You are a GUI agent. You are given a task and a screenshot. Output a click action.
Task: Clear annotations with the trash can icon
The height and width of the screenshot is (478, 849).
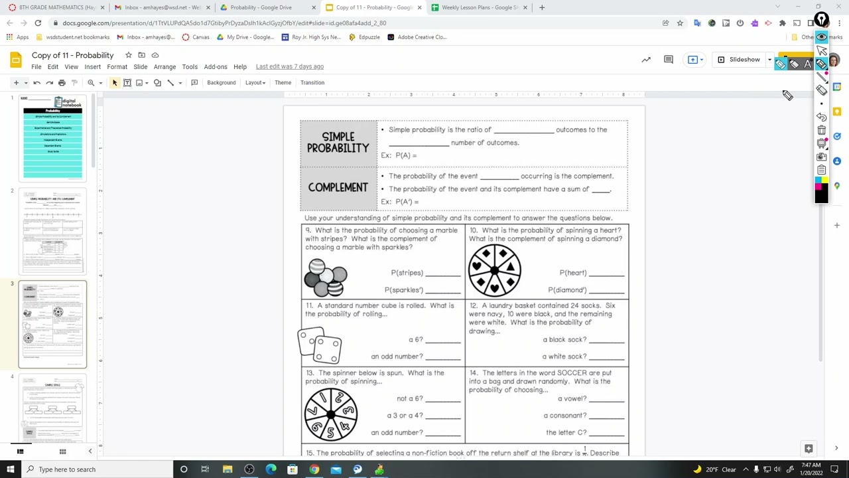[x=822, y=130]
